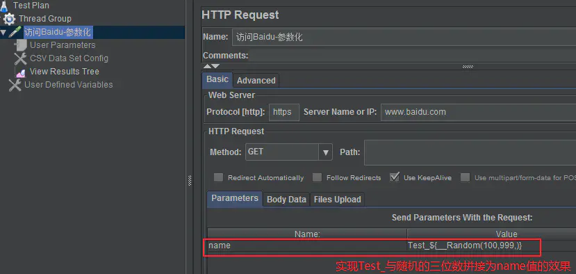Enable Redirect Automatically checkbox
Viewport: 576px width, 274px height.
219,177
